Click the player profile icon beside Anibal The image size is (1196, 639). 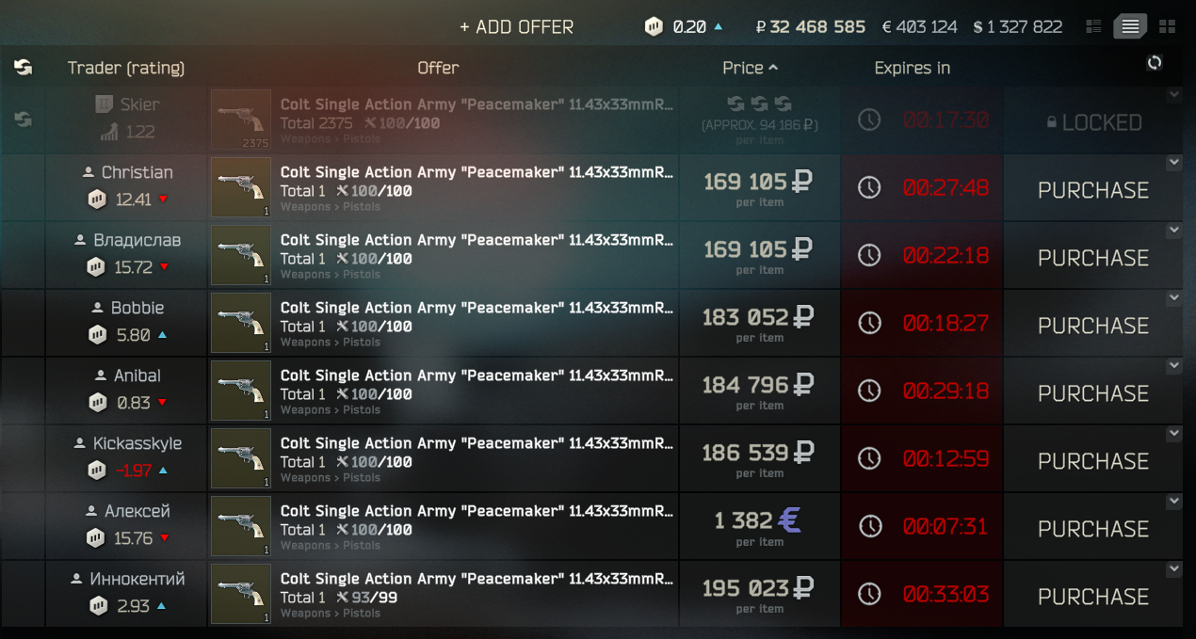click(x=100, y=375)
